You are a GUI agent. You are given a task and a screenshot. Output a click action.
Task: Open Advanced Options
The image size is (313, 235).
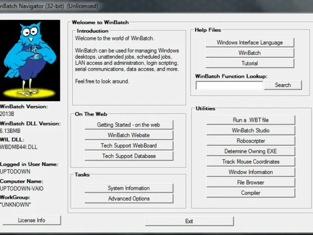(129, 199)
